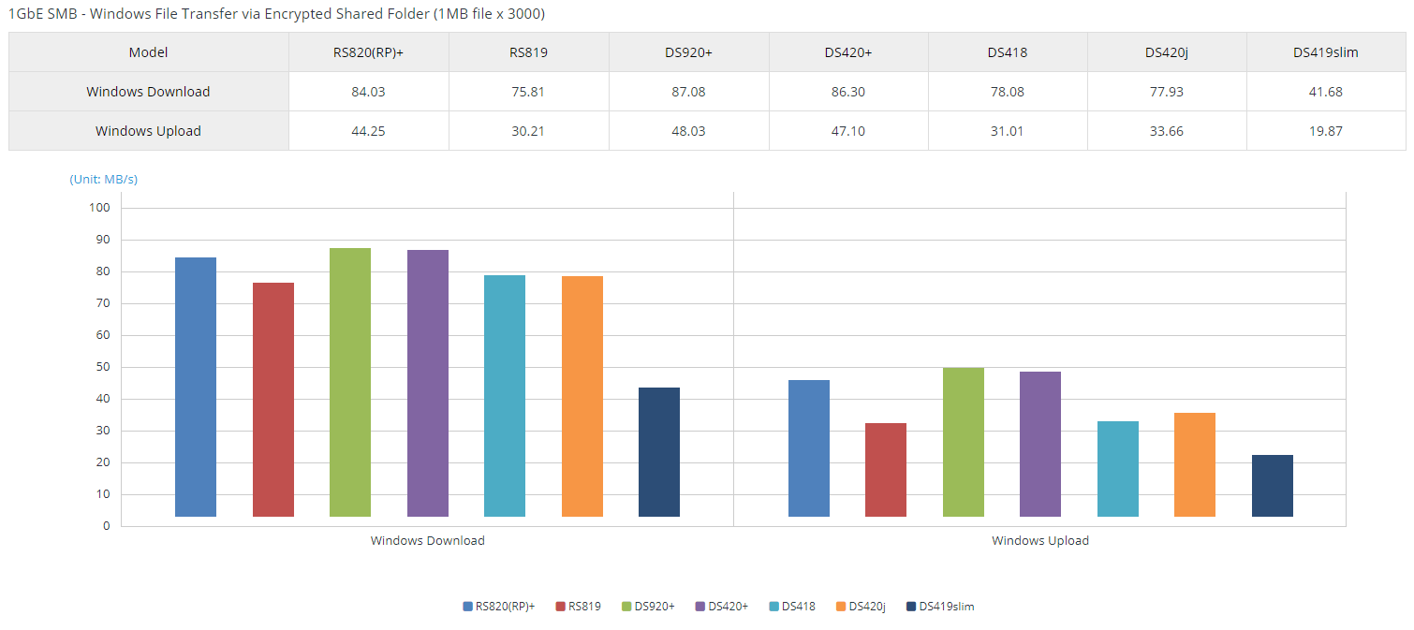Select the DS920+ column header
Screen dimensions: 1414x630
(x=689, y=52)
